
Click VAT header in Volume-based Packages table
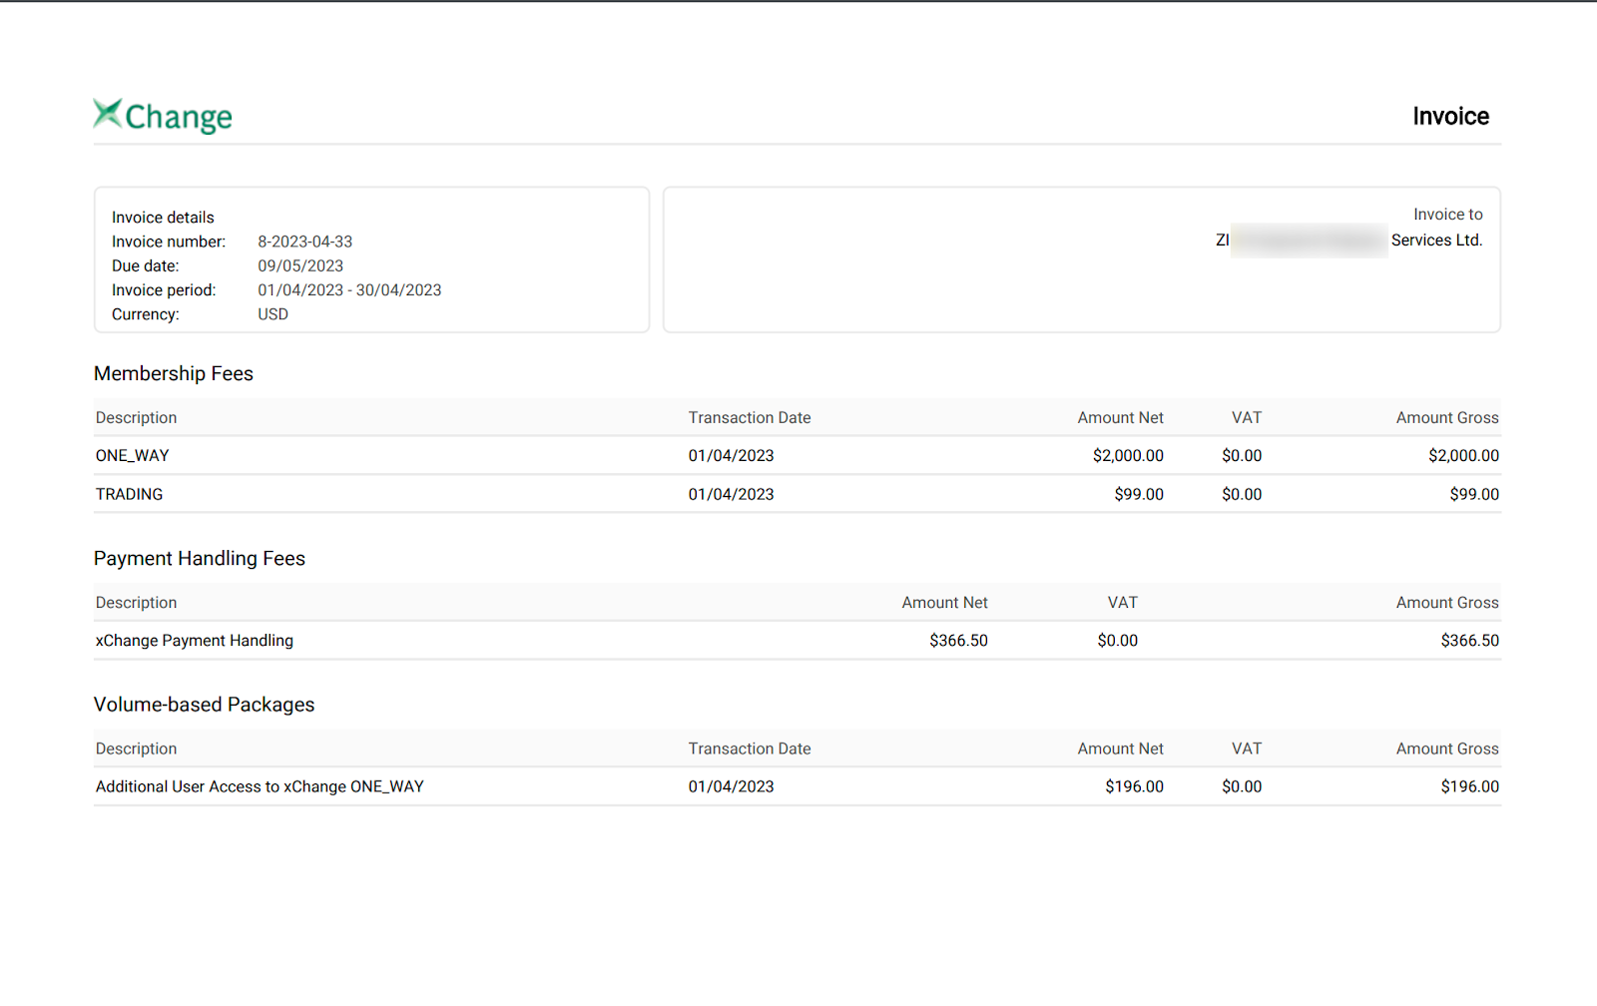(1247, 749)
